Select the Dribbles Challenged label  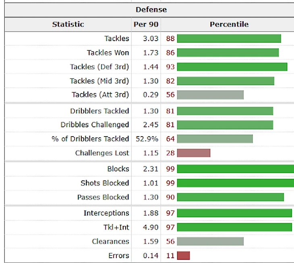click(95, 125)
